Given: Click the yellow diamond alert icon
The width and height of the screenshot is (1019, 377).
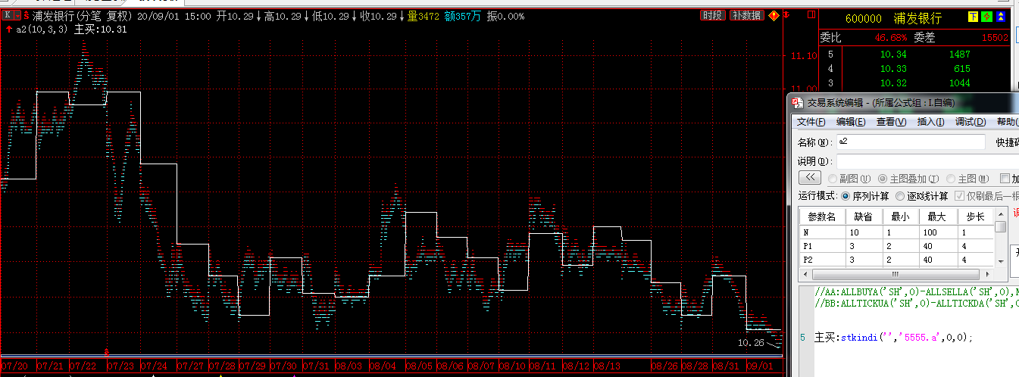Looking at the screenshot, I should coord(774,15).
